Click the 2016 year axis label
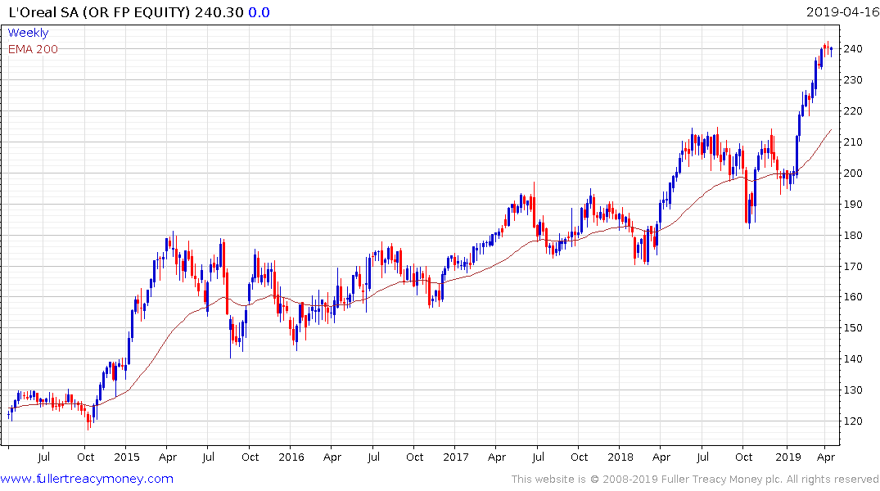Screen dimensions: 880x491 [291, 457]
